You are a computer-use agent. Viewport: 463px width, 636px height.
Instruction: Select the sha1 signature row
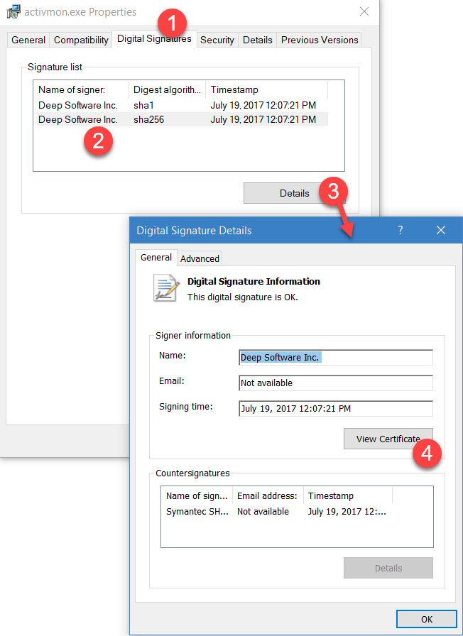click(183, 106)
